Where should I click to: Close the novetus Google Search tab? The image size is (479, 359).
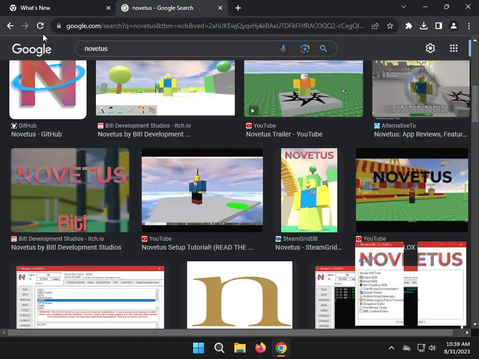click(220, 8)
